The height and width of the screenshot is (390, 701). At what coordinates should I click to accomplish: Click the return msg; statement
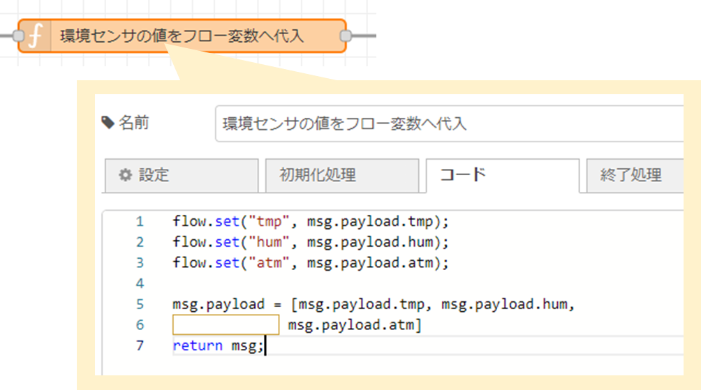tap(218, 346)
